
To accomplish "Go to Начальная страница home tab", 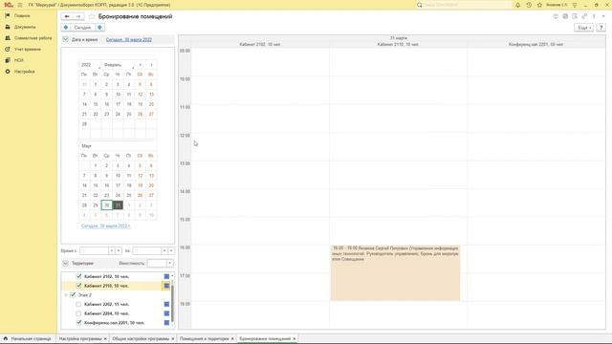I will pos(28,339).
